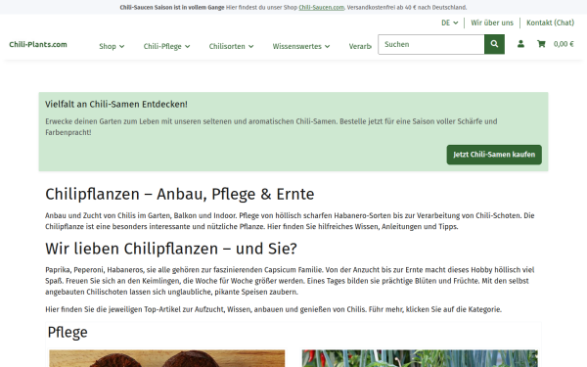Screen dimensions: 587x367
Task: Open the Chili-Saucen.com link in banner
Action: [321, 8]
